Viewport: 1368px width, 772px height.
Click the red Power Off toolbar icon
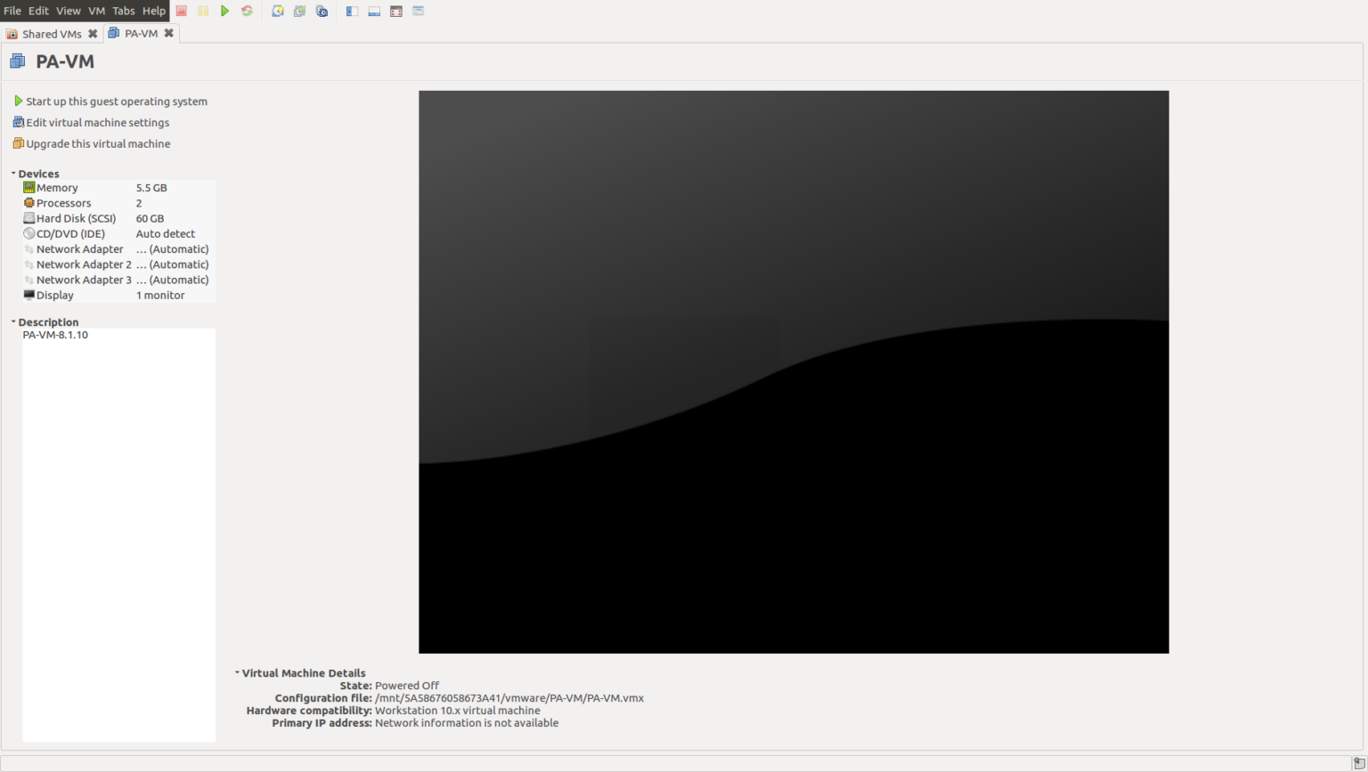coord(182,11)
